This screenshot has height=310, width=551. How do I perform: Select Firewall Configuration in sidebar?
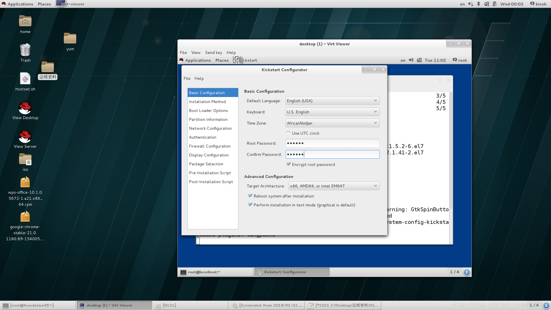coord(210,146)
